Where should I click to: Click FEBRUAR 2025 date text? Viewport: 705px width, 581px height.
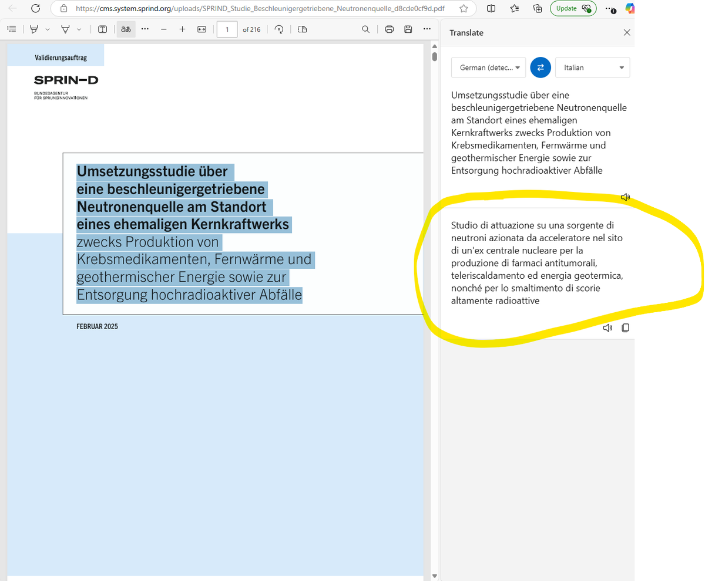pos(97,326)
